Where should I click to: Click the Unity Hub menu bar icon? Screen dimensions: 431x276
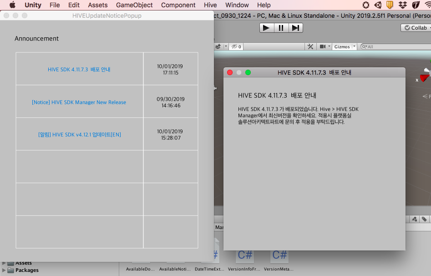378,5
